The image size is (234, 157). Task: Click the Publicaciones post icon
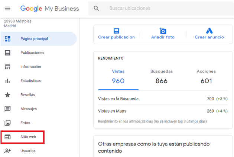7,53
